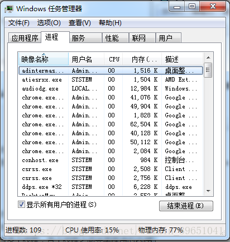The image size is (230, 242).
Task: Select chrome.exe using 62,504 K
Action: (x=111, y=124)
